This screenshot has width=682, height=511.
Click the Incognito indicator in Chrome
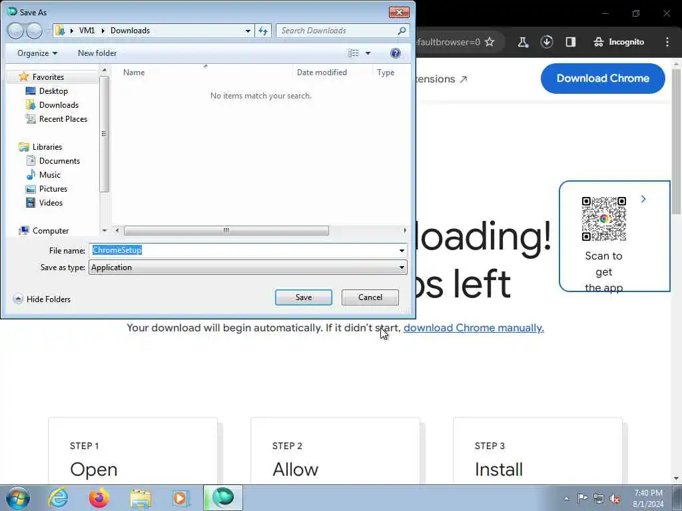click(619, 42)
